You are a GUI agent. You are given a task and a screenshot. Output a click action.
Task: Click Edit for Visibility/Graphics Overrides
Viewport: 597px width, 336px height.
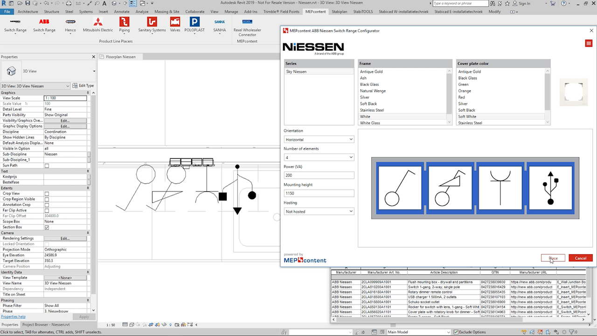(65, 120)
